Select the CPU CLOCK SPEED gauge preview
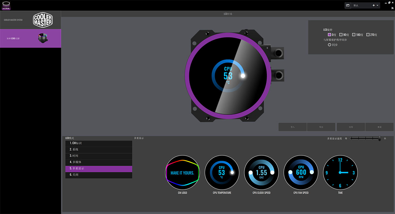Screen dimensions: 395x214 [261, 173]
